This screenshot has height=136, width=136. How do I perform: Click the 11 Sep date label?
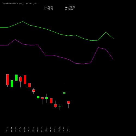(68, 129)
